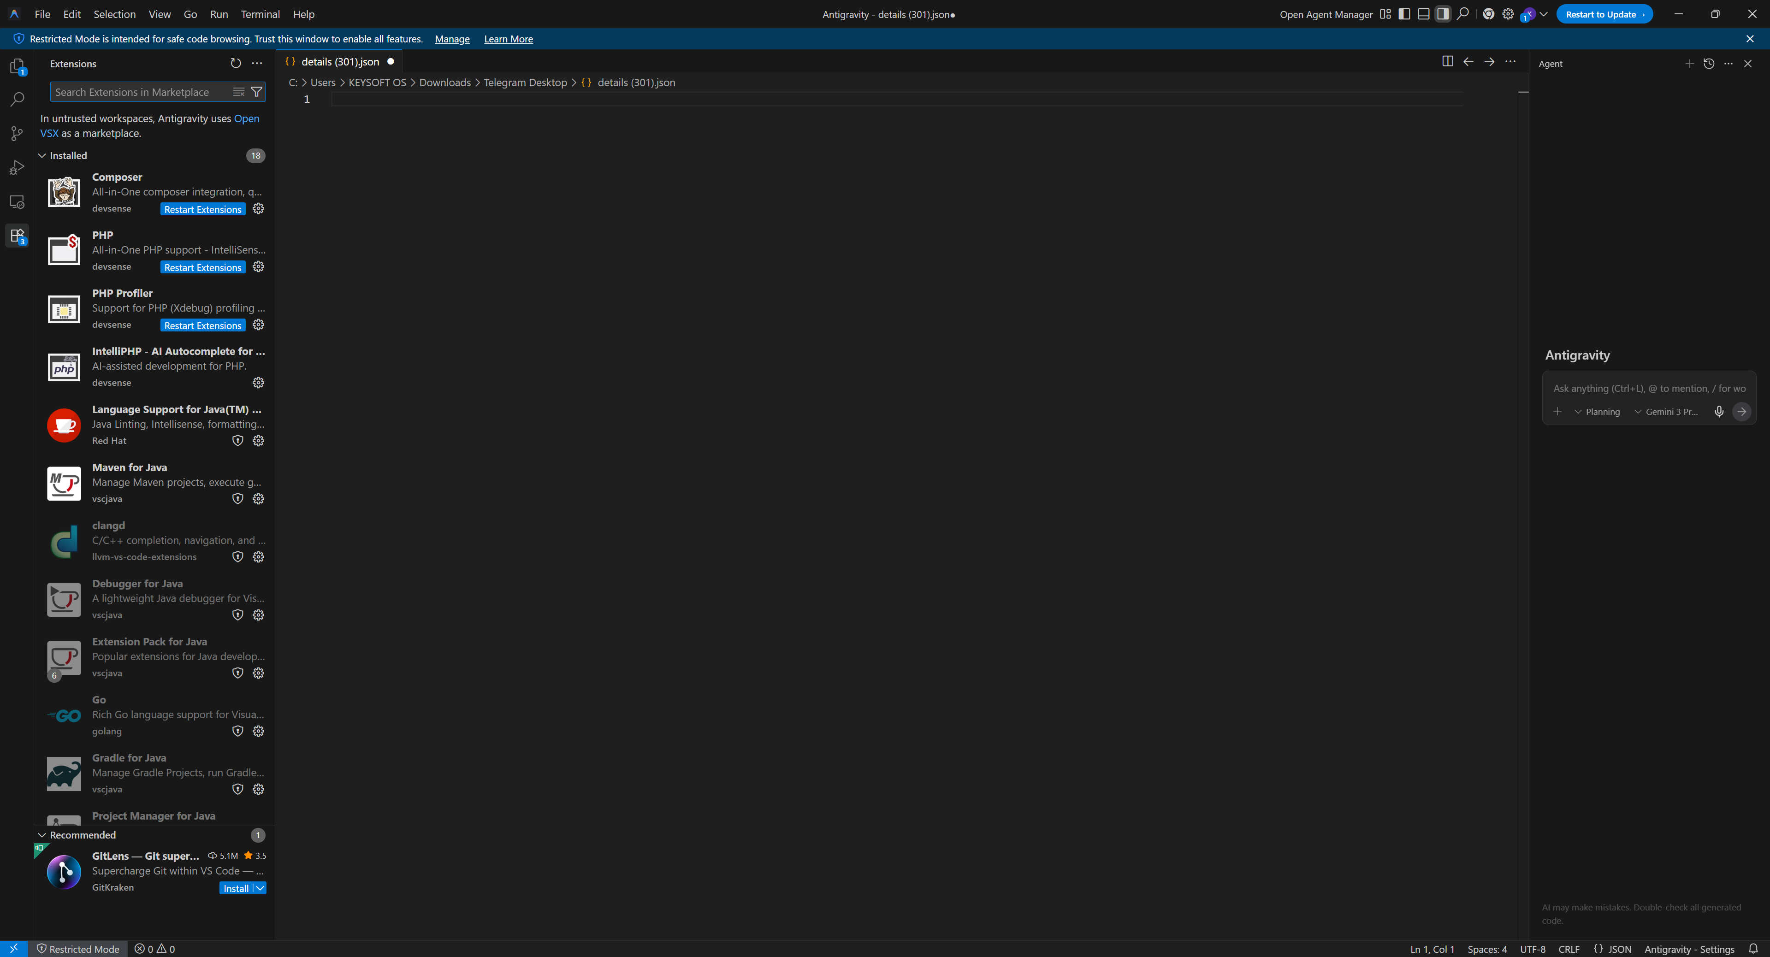The width and height of the screenshot is (1770, 957).
Task: Toggle the primary side bar layout
Action: pyautogui.click(x=1404, y=14)
